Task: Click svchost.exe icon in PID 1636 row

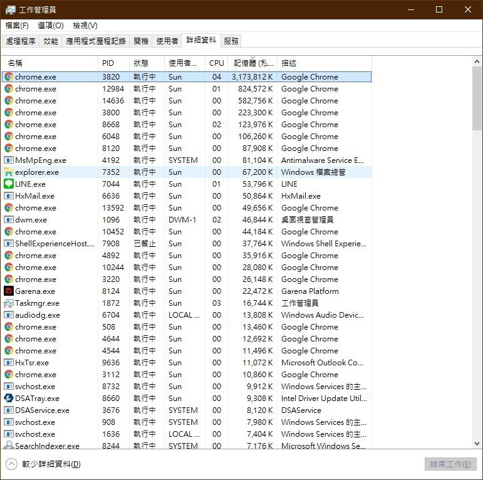Action: coord(9,434)
